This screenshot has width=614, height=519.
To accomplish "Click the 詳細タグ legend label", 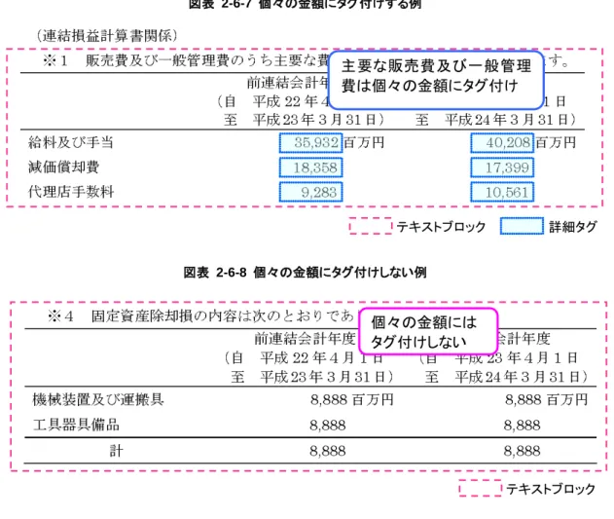I will click(573, 227).
